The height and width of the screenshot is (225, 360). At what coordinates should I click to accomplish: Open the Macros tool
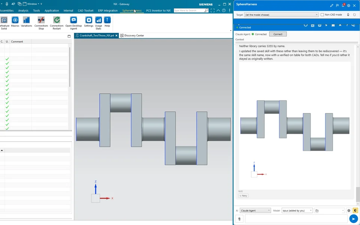click(15, 22)
